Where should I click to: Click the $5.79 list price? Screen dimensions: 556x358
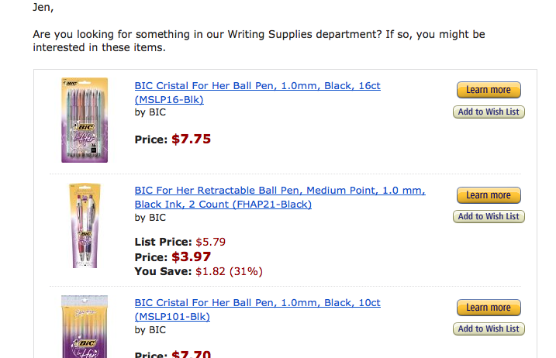[209, 243]
